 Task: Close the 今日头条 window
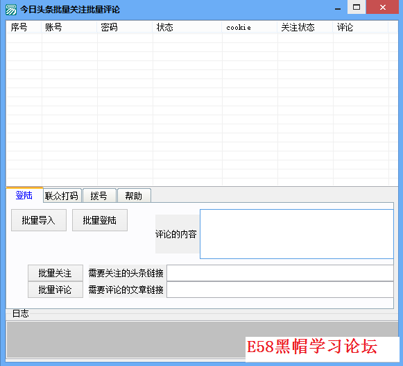click(382, 7)
